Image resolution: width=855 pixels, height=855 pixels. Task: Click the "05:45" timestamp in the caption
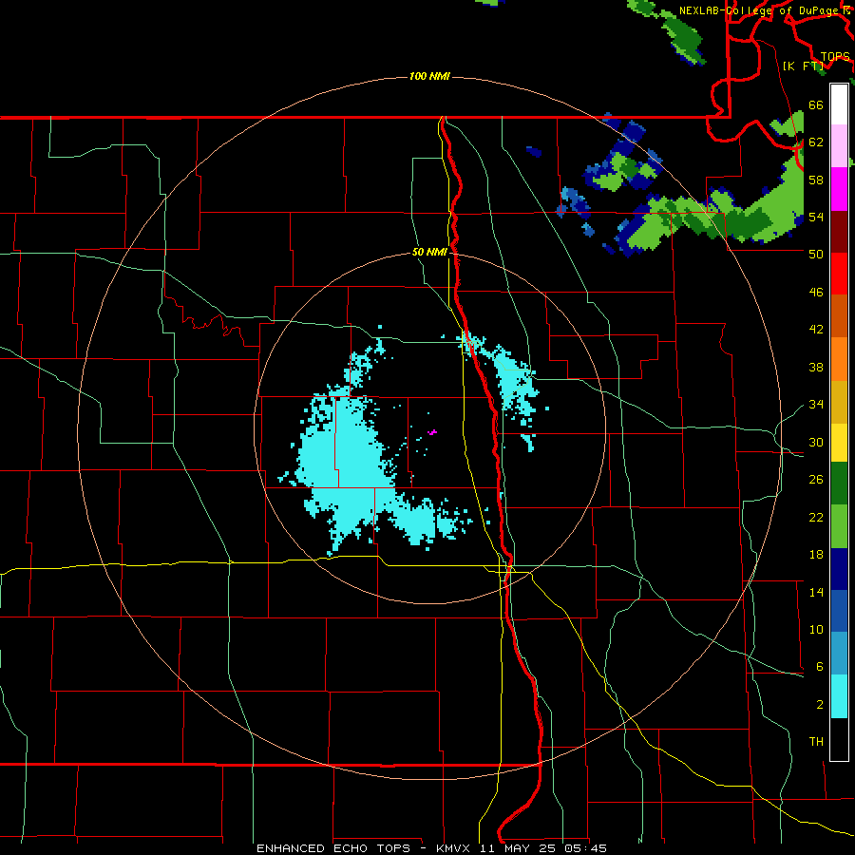click(587, 848)
